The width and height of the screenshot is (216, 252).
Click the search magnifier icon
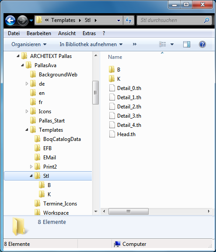pos(206,20)
